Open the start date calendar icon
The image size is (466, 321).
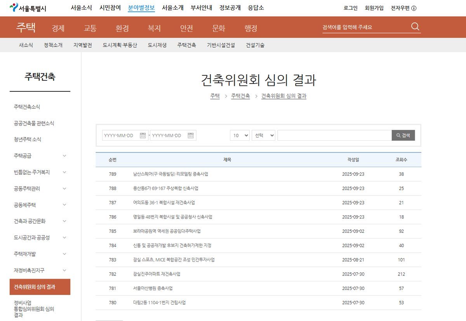pyautogui.click(x=143, y=136)
